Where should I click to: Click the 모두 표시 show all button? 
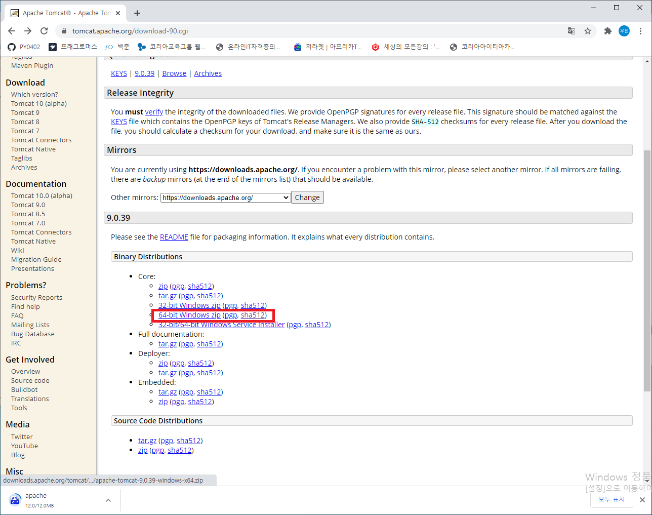pyautogui.click(x=612, y=499)
